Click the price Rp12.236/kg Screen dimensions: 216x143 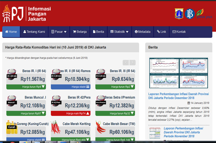[77, 106]
